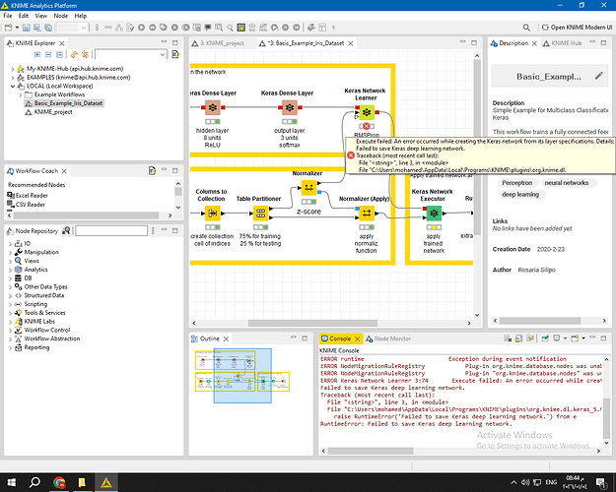Click the Windows taskbar search icon
The height and width of the screenshot is (492, 616).
34,482
